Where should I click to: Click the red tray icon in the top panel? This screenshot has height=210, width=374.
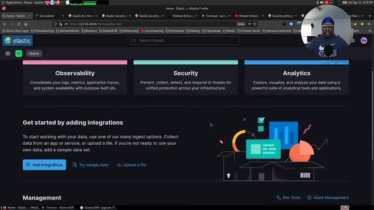pyautogui.click(x=327, y=2)
